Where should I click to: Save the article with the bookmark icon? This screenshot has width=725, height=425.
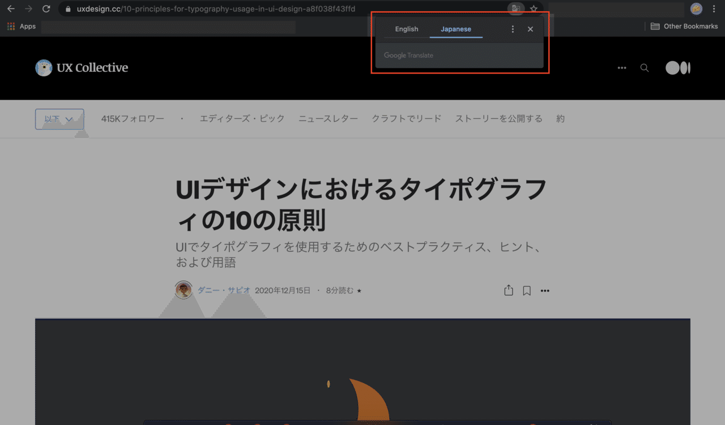[526, 290]
